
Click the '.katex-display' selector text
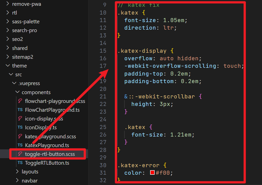(x=142, y=51)
